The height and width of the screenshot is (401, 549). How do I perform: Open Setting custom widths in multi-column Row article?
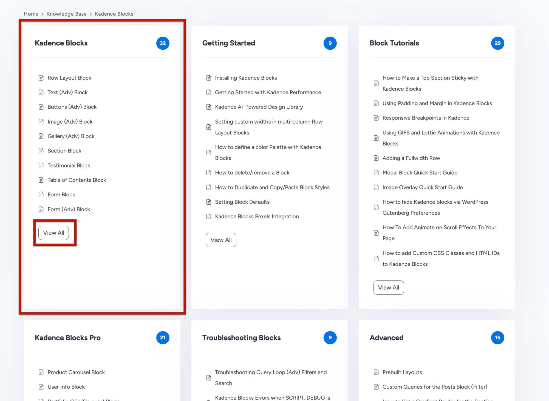(269, 127)
